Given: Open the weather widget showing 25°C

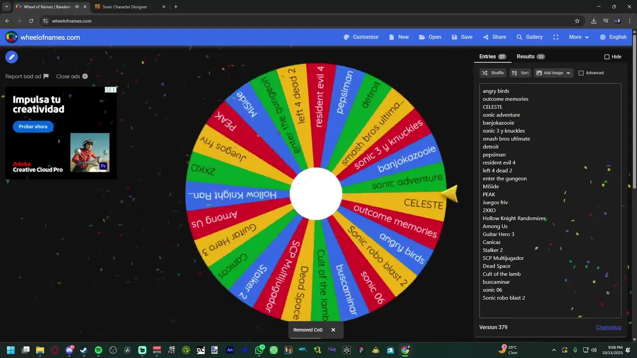Looking at the screenshot, I should 509,350.
